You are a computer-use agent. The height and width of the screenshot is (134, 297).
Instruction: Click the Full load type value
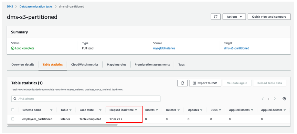(88, 48)
